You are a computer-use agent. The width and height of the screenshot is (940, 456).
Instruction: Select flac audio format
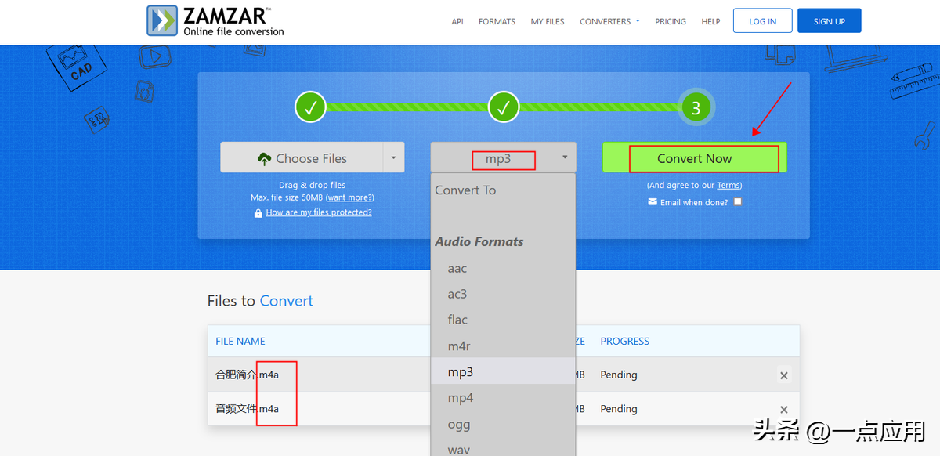(x=503, y=320)
